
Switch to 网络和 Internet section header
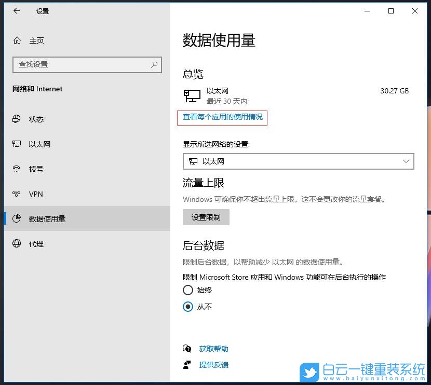[x=37, y=89]
